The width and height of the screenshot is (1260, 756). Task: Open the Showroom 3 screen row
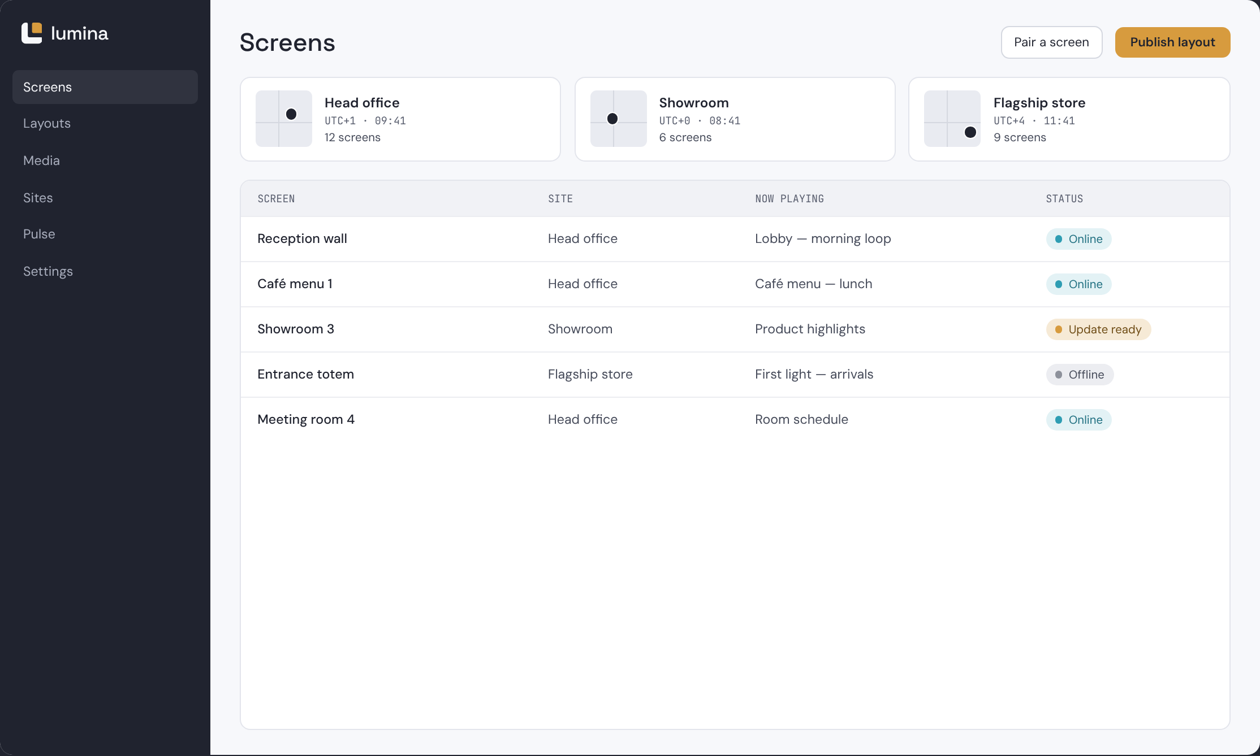click(x=735, y=329)
